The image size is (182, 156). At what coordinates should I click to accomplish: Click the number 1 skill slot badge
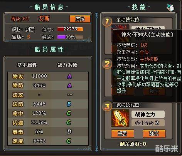pyautogui.click(x=107, y=22)
